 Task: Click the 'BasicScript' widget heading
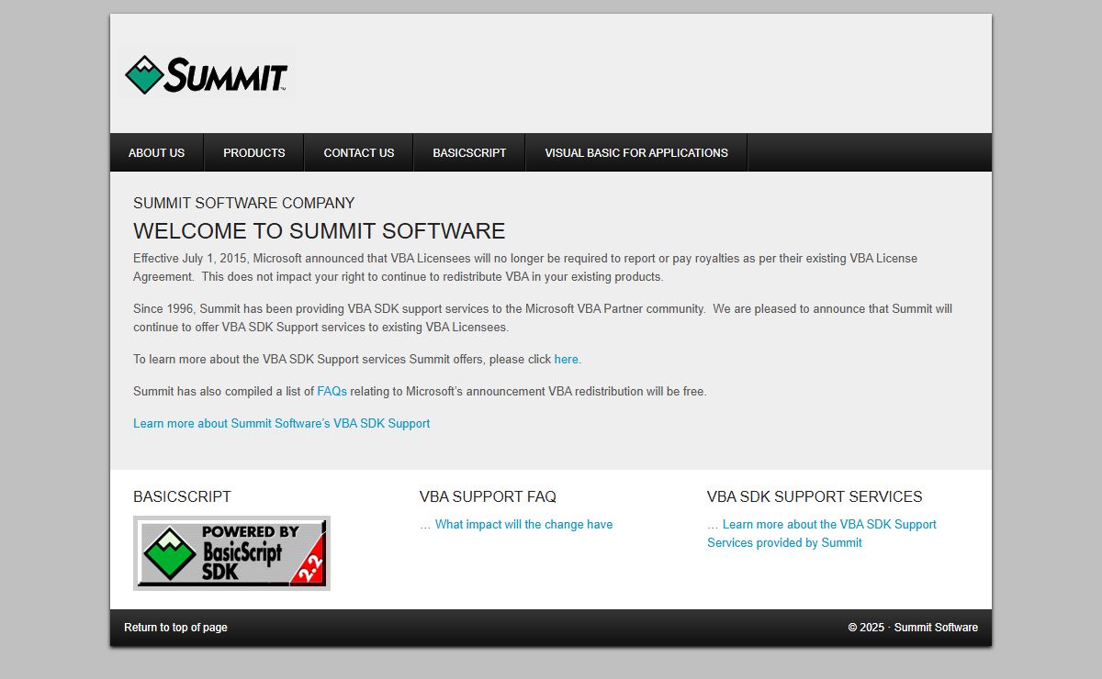pyautogui.click(x=182, y=497)
